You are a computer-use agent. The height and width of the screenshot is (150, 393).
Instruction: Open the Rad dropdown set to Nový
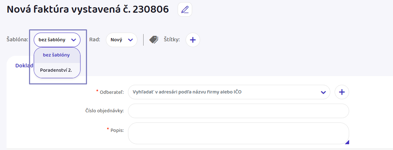[x=121, y=40]
